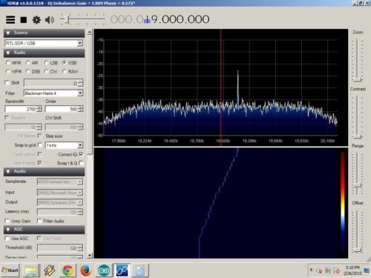Open Firefox from the taskbar
Image resolution: width=371 pixels, height=278 pixels.
pos(85,271)
